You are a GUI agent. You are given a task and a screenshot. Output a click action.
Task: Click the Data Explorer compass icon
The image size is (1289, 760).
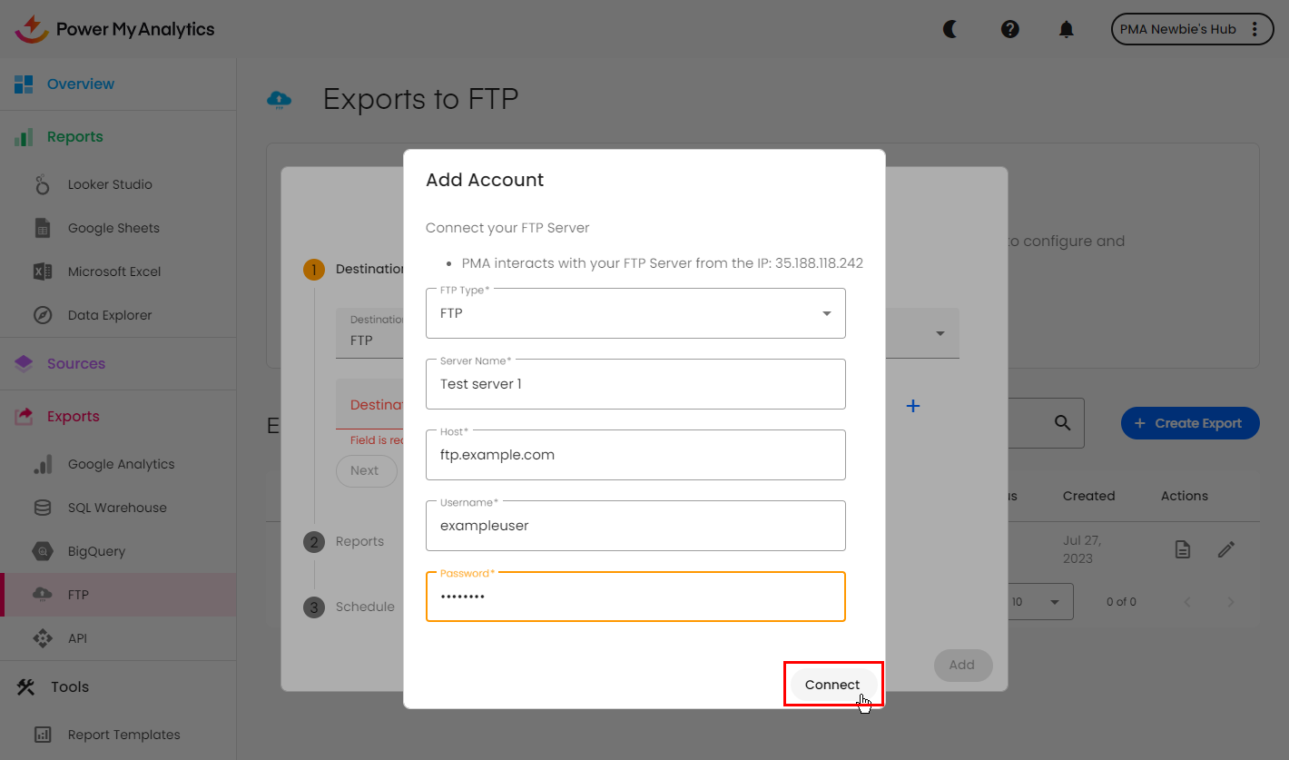[42, 315]
